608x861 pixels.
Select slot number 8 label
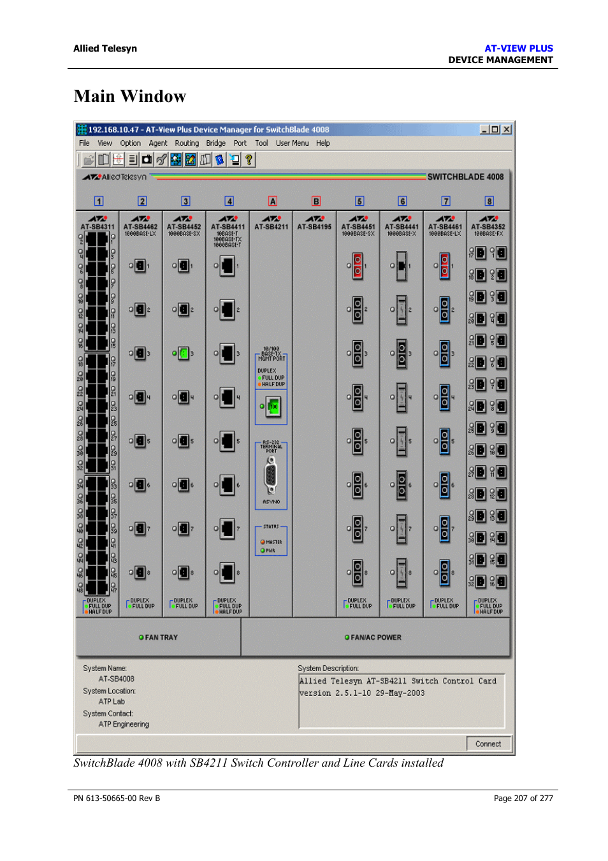489,201
